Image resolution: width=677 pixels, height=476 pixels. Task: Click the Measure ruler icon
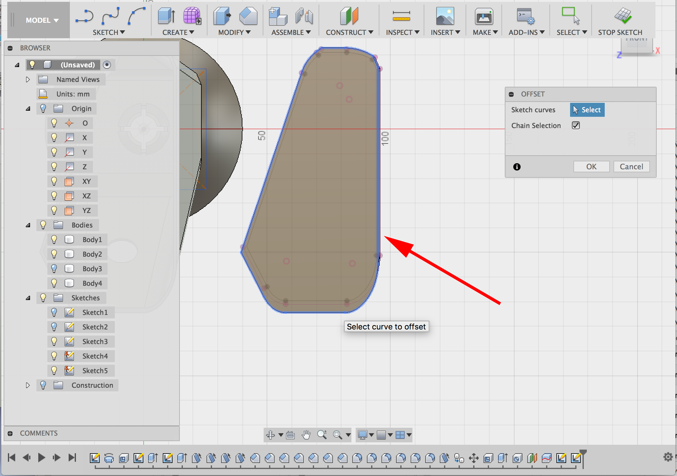(x=402, y=16)
